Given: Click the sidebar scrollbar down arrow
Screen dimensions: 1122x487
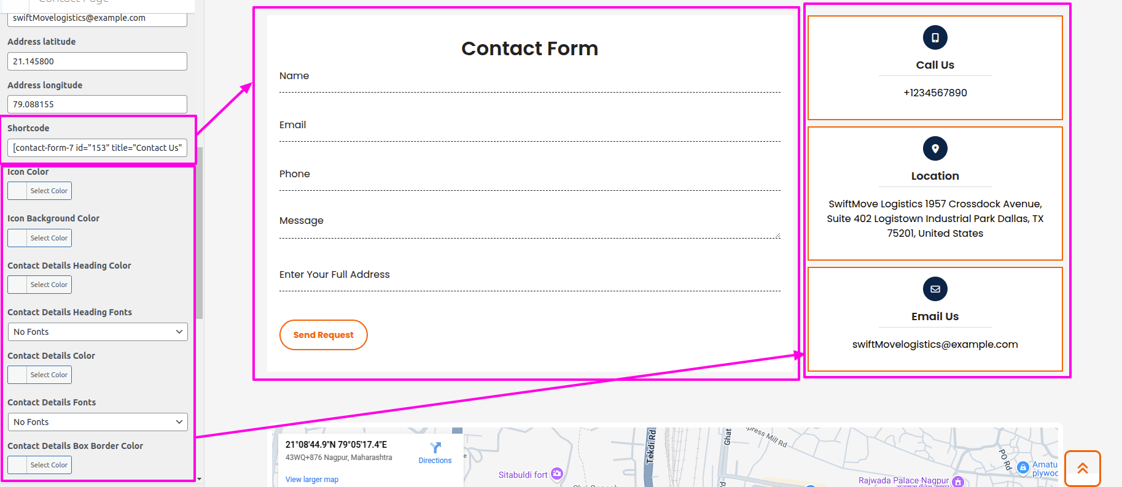Looking at the screenshot, I should point(199,478).
